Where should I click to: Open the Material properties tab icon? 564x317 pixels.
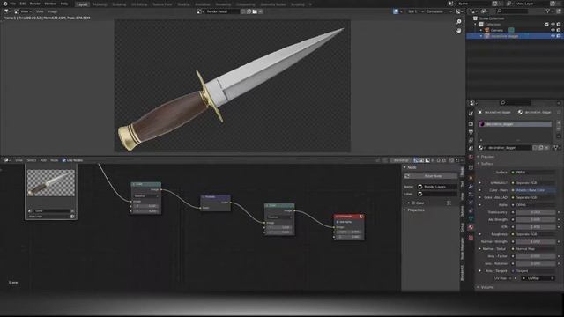(x=471, y=227)
